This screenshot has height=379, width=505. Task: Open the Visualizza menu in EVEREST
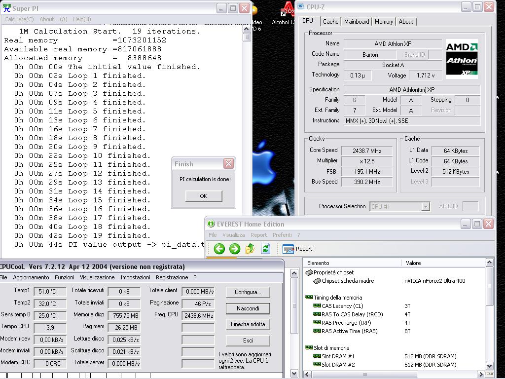(x=233, y=235)
